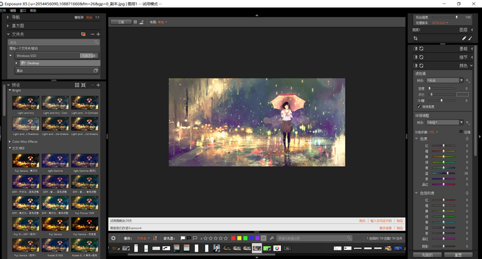Expand the 导航 navigator panel

pos(8,17)
